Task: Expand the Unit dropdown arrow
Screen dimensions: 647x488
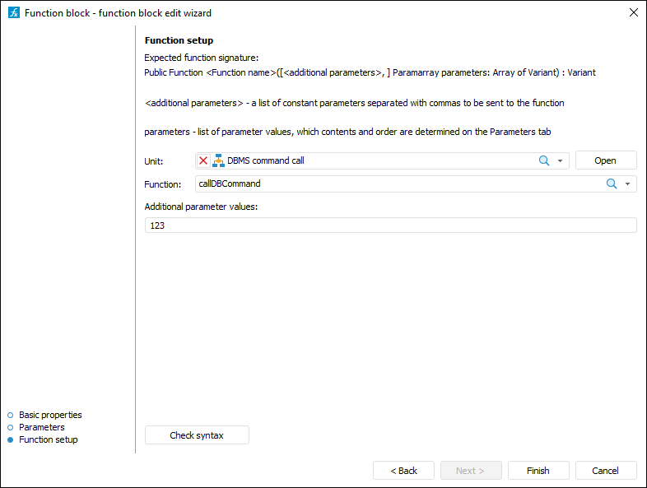Action: click(x=560, y=161)
